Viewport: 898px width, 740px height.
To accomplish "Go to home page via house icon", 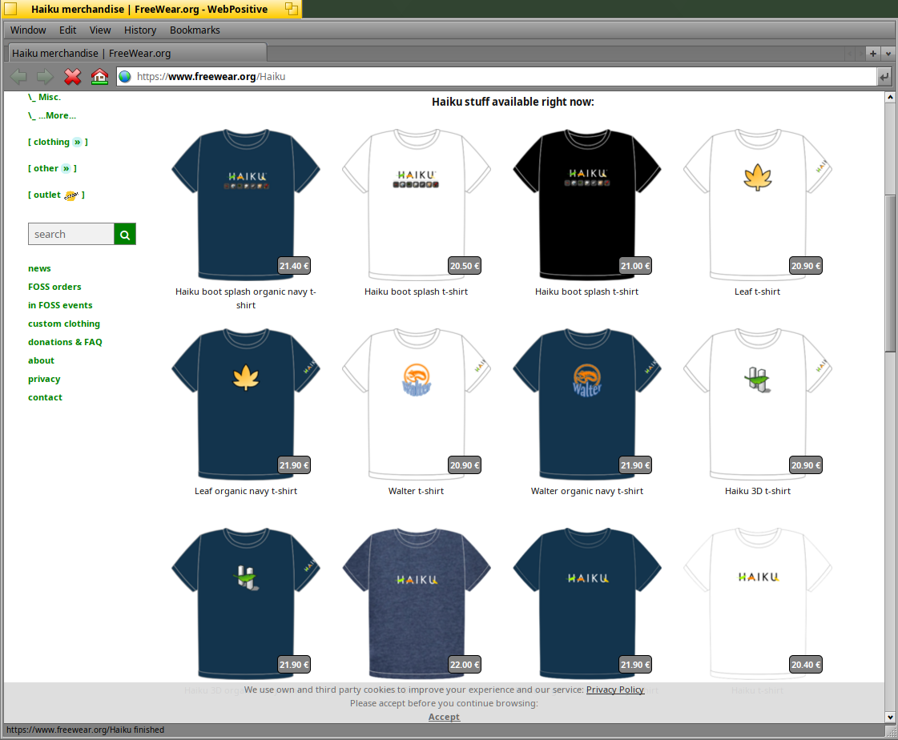I will click(x=99, y=76).
